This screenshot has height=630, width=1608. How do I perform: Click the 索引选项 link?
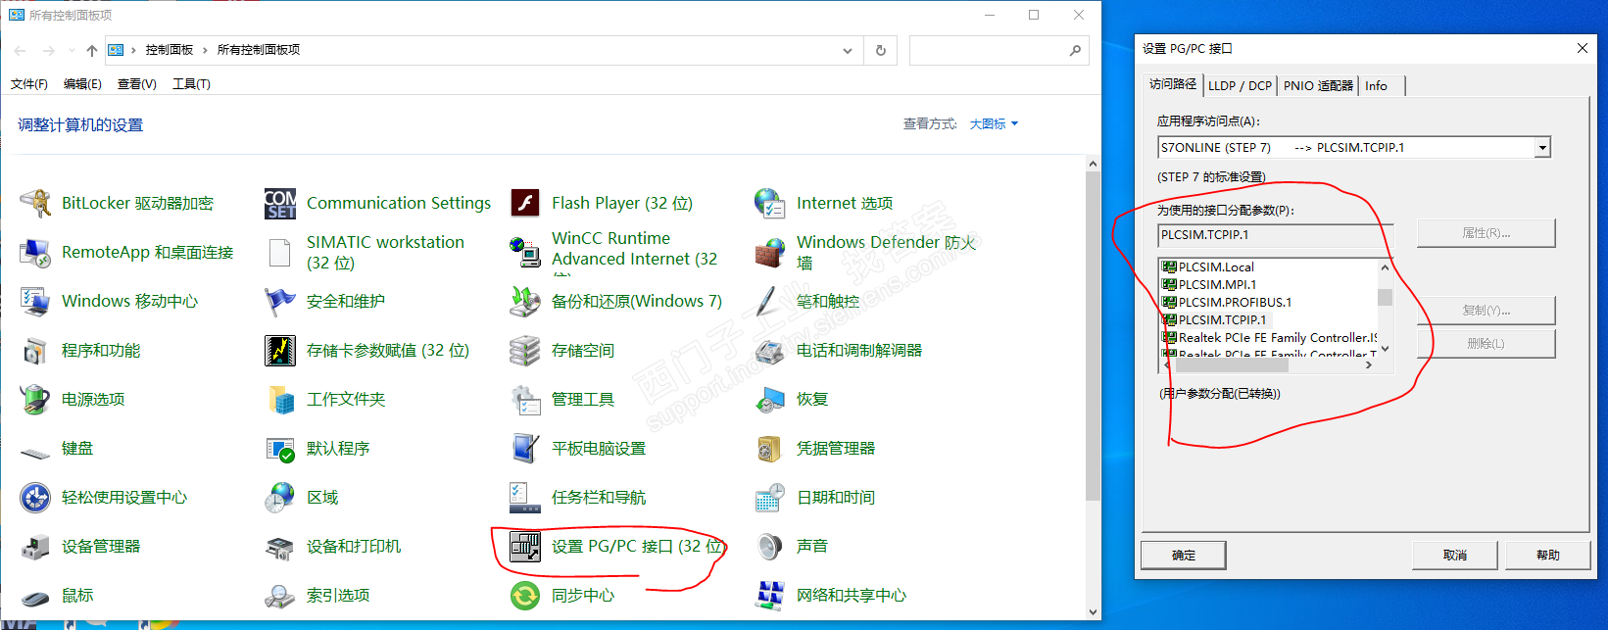tap(338, 595)
